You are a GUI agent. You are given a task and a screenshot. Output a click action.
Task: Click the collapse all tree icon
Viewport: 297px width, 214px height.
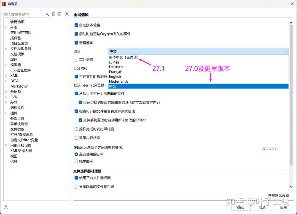tap(59, 14)
